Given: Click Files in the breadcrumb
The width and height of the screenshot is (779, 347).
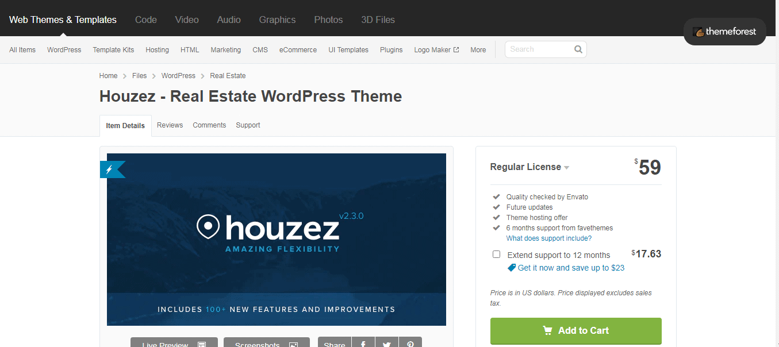Looking at the screenshot, I should coord(139,76).
